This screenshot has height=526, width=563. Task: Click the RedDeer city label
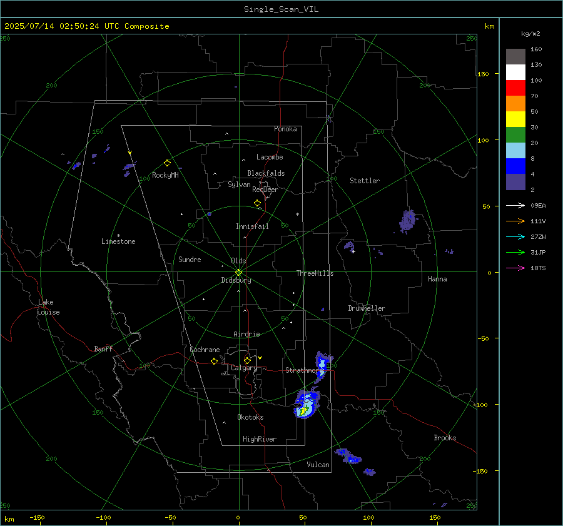[265, 190]
